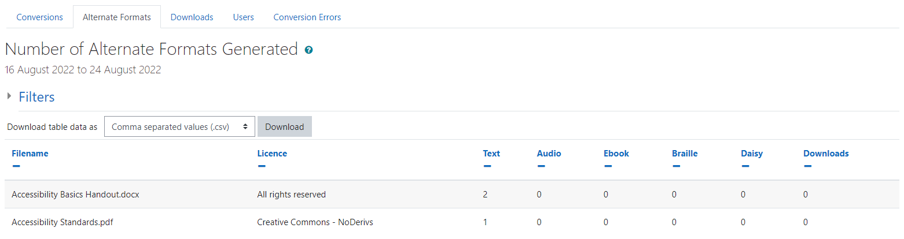Hide the Ebook column via minus icon
The height and width of the screenshot is (239, 904).
coord(608,166)
